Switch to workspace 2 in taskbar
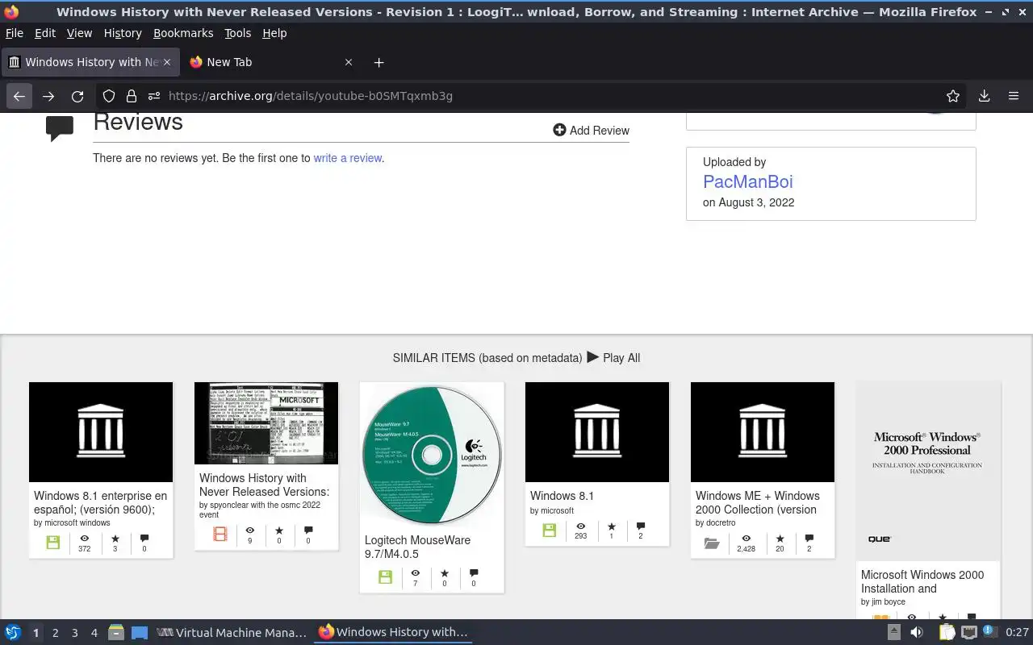 (x=55, y=633)
